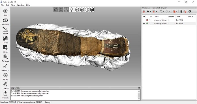This screenshot has height=104, width=197.
Task: Click the sphere projection icon
Action: point(87,10)
